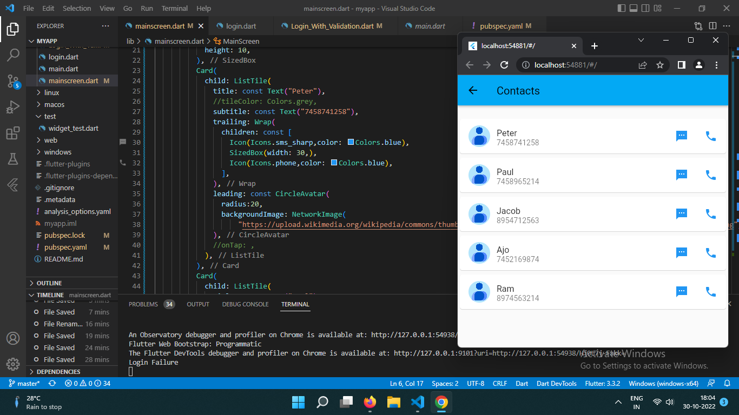739x415 pixels.
Task: Open Dart DevTools from the status bar
Action: (x=556, y=383)
